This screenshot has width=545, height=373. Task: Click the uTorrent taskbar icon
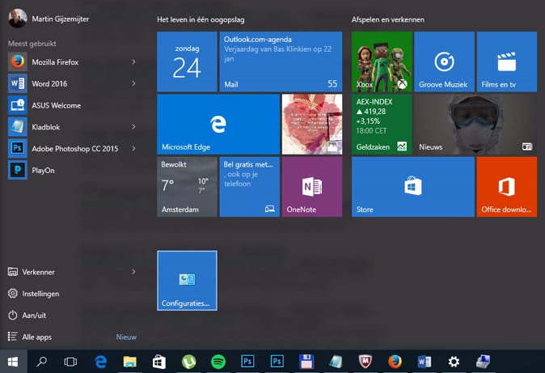point(188,362)
